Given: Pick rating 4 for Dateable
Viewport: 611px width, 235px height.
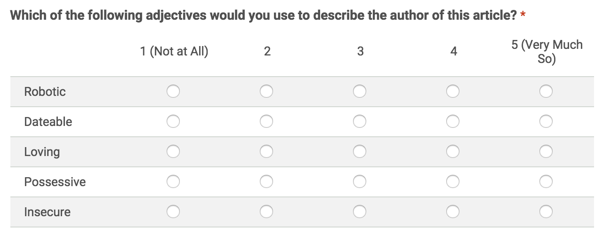Looking at the screenshot, I should pos(453,121).
